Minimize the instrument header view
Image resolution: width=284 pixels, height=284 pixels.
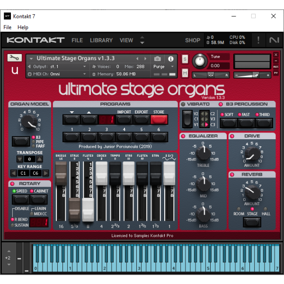click(275, 61)
